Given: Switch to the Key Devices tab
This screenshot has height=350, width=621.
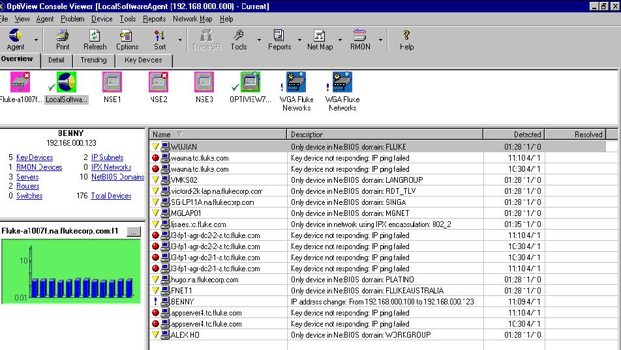Looking at the screenshot, I should coord(144,60).
